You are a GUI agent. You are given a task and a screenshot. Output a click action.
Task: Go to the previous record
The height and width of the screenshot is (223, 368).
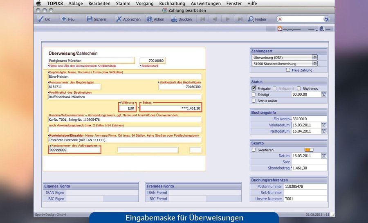pyautogui.click(x=215, y=19)
